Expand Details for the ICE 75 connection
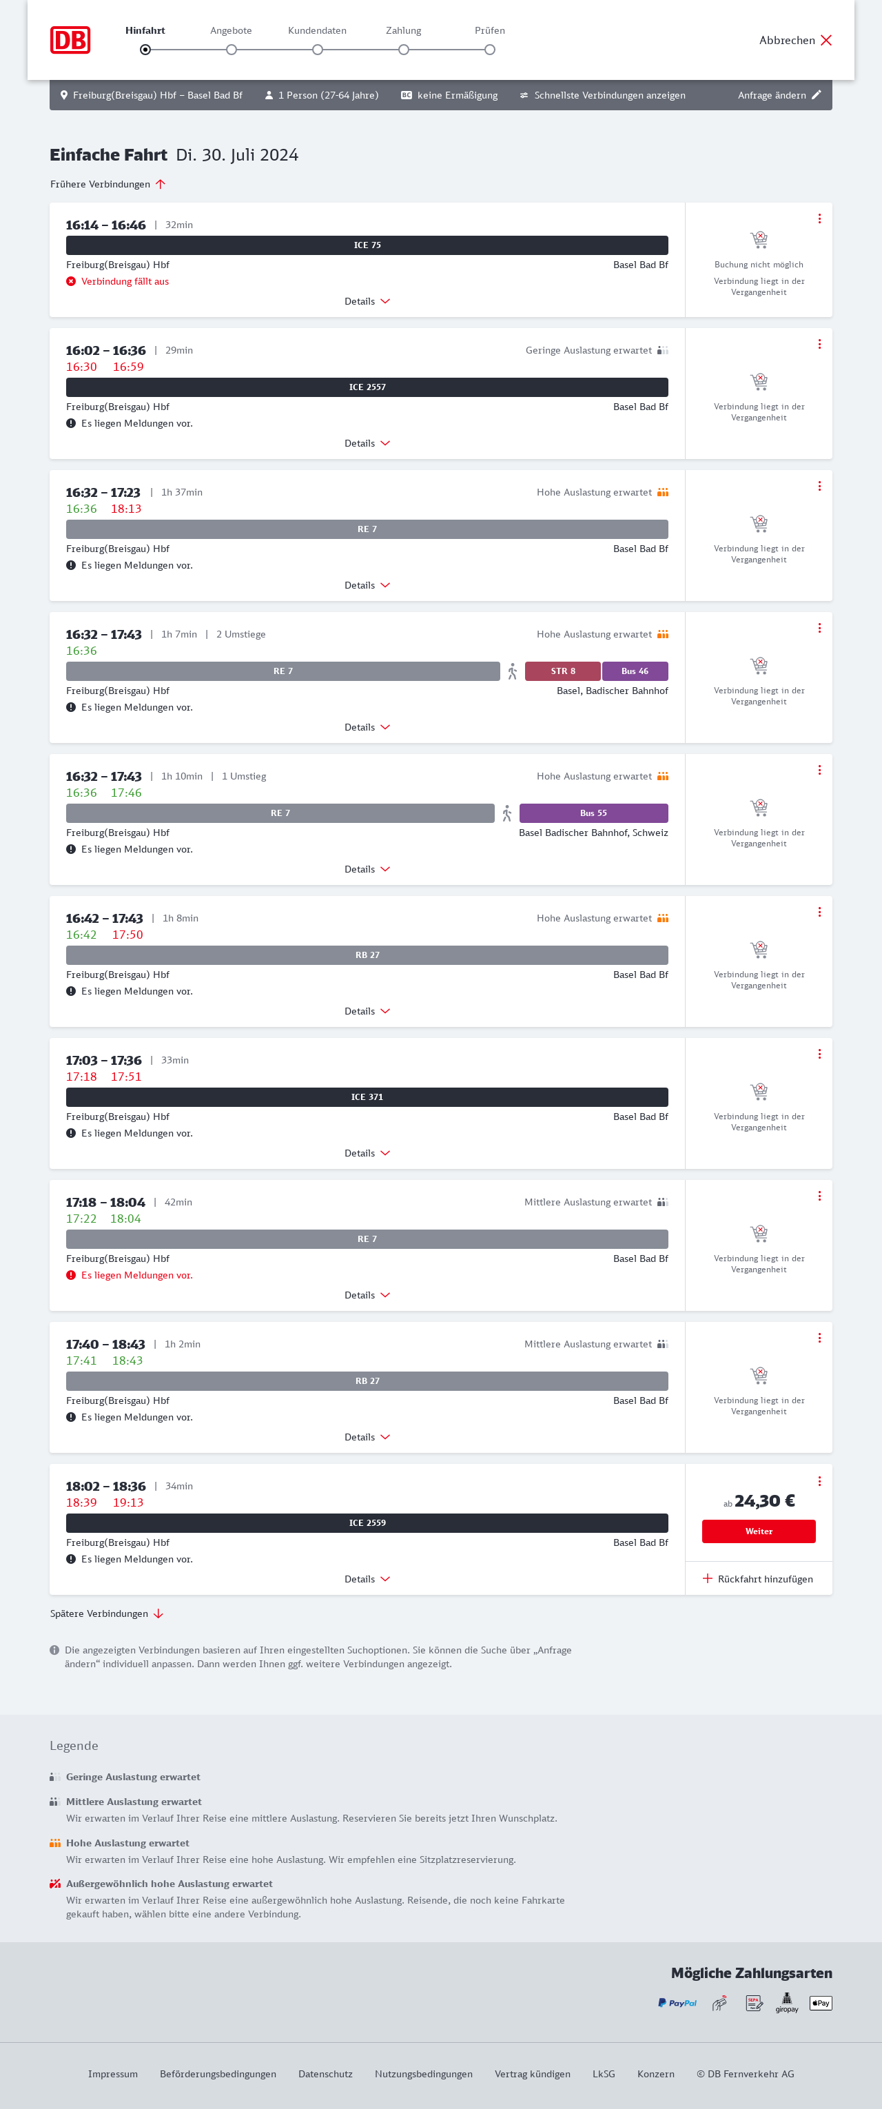Image resolution: width=882 pixels, height=2109 pixels. tap(367, 301)
